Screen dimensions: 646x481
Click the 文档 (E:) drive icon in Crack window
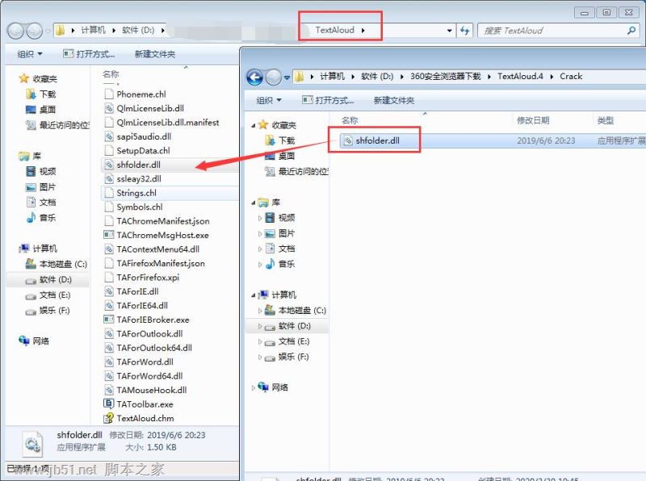[270, 342]
